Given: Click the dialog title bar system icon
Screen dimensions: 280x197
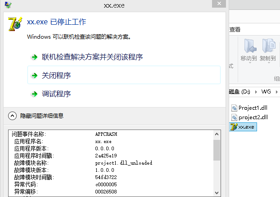Looking at the screenshot, I should pos(8,4).
